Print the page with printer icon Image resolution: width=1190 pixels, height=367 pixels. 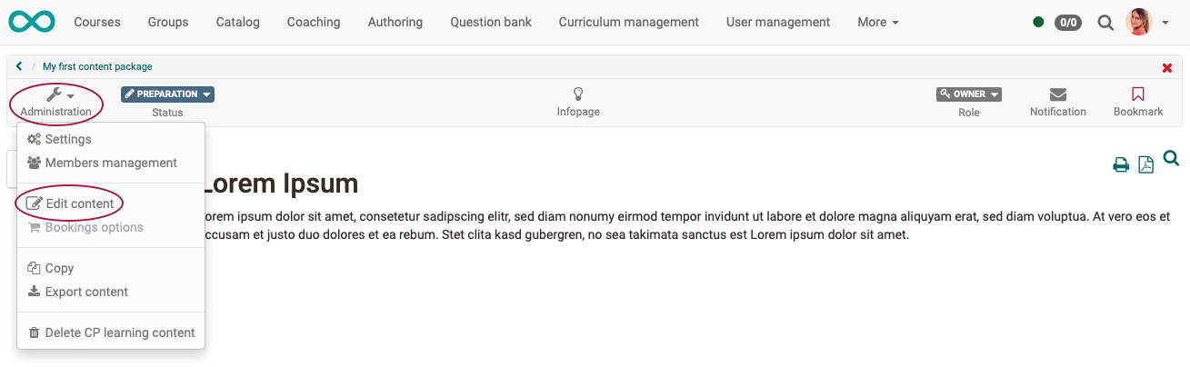(x=1121, y=164)
